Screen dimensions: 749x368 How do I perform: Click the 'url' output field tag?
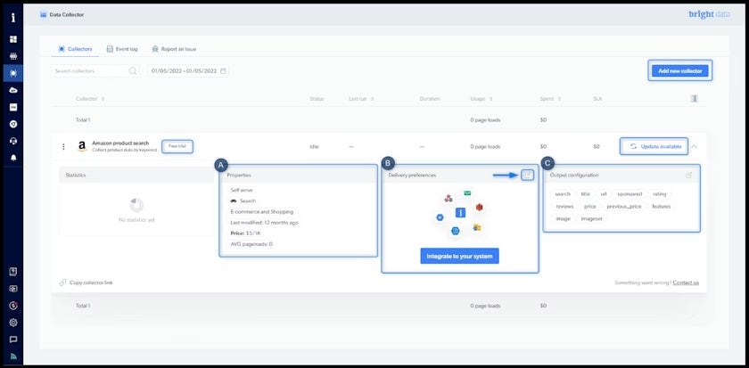604,194
